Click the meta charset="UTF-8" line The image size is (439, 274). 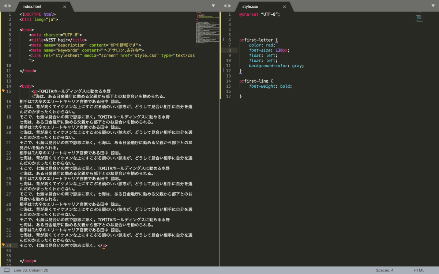coord(56,35)
